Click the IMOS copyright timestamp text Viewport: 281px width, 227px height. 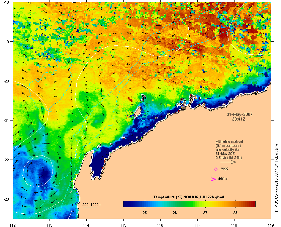point(277,178)
